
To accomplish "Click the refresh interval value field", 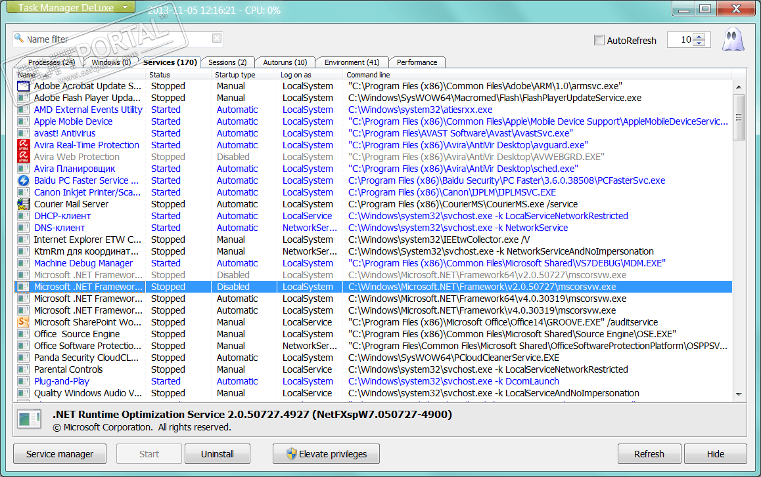I will pos(680,40).
